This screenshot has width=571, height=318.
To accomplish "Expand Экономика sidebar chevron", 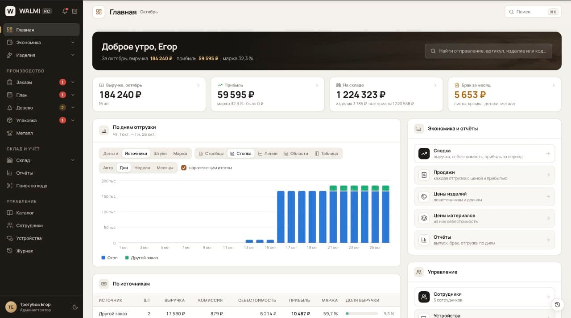I will (73, 43).
